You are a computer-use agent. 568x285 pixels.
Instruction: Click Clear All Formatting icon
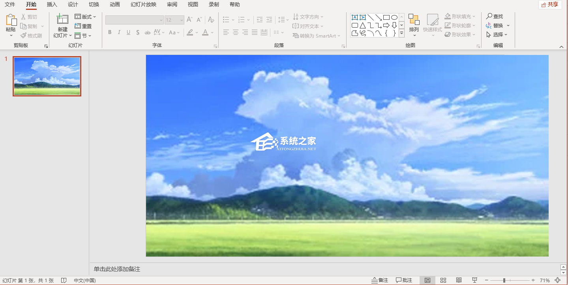(x=211, y=20)
